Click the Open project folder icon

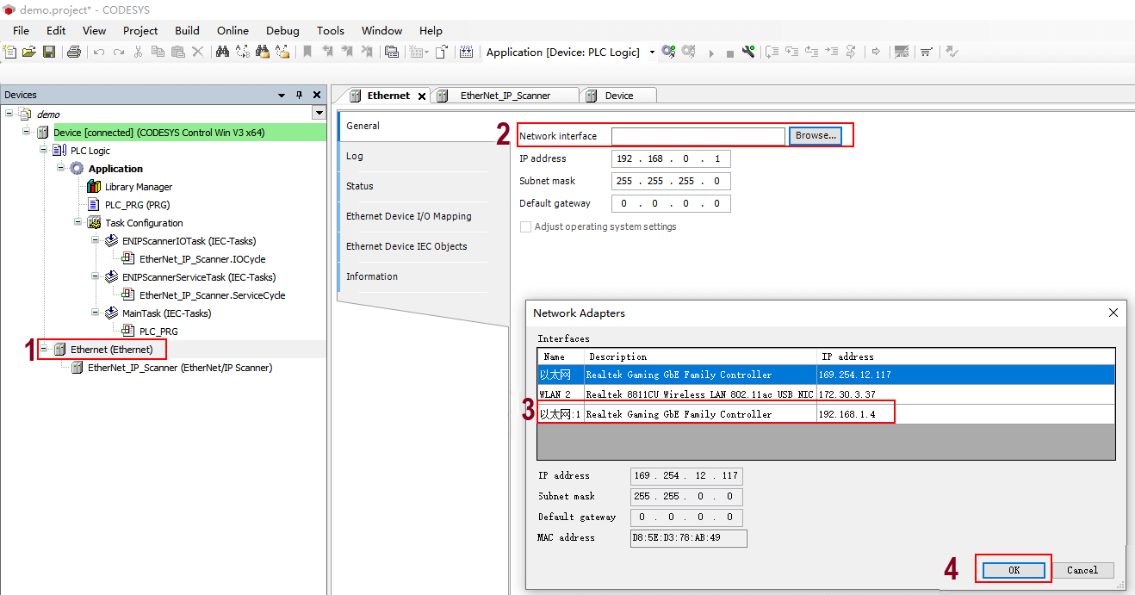[29, 53]
